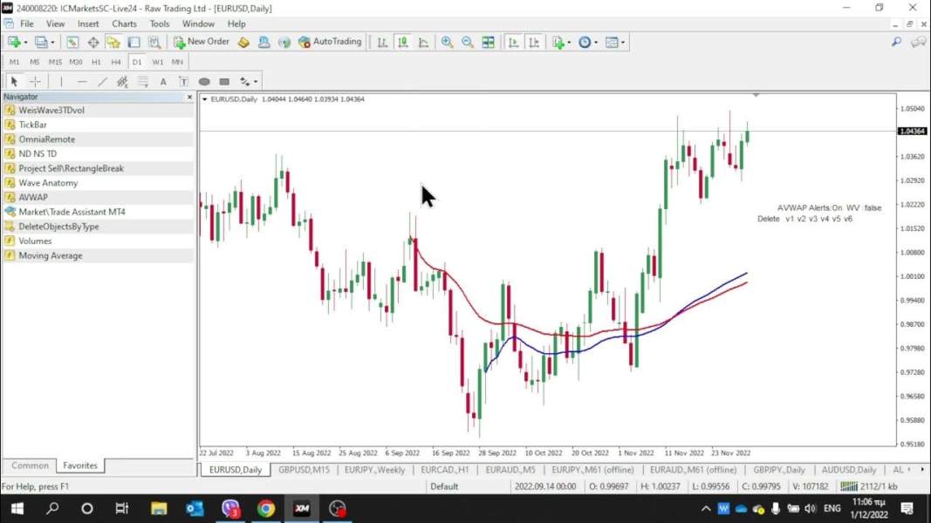This screenshot has height=523, width=931.
Task: Draw a horizontal line tool
Action: (x=82, y=82)
